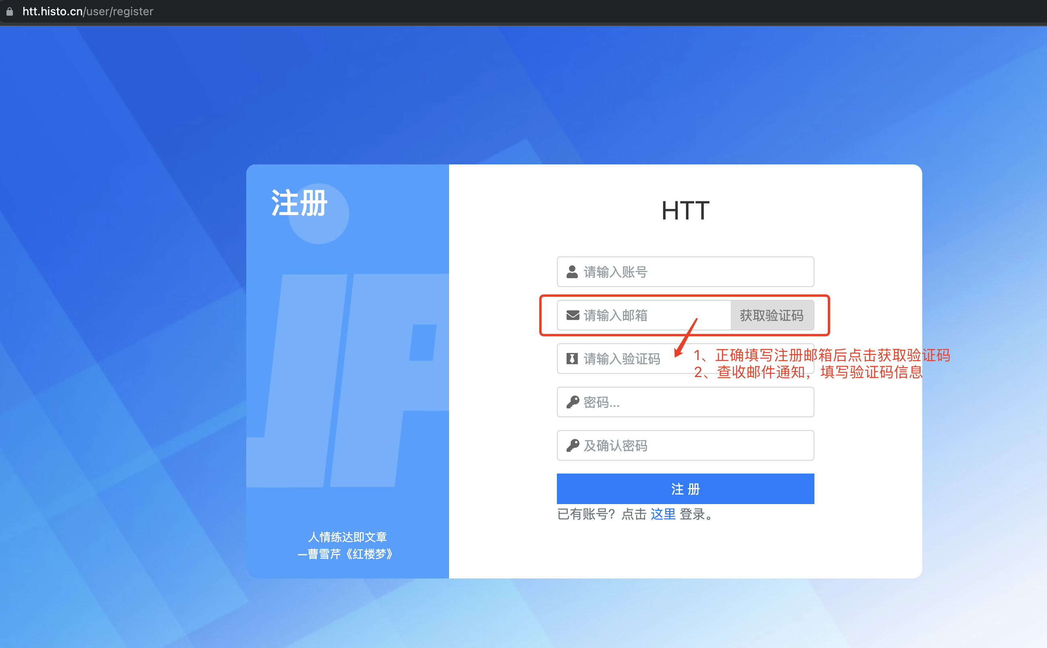This screenshot has width=1047, height=648.
Task: Click the 获取验证码 button
Action: [772, 315]
